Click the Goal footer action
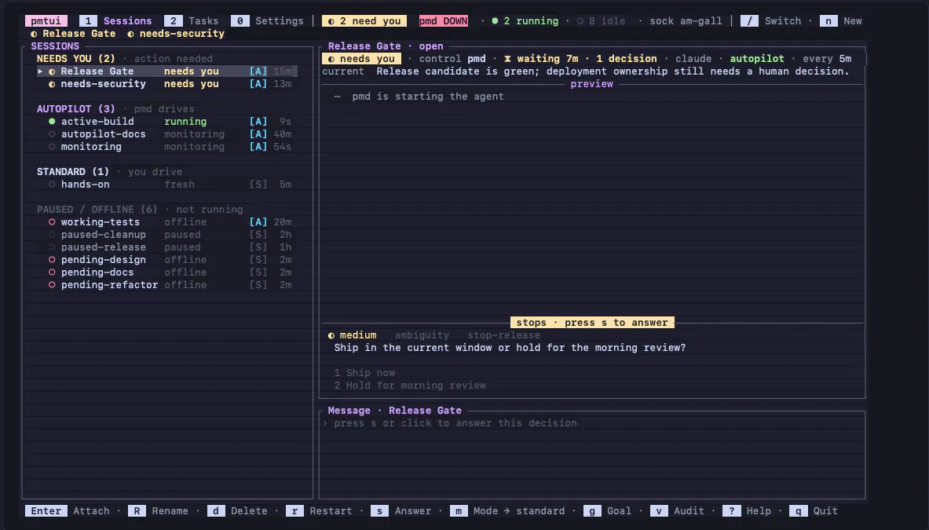Image resolution: width=929 pixels, height=530 pixels. coord(607,510)
